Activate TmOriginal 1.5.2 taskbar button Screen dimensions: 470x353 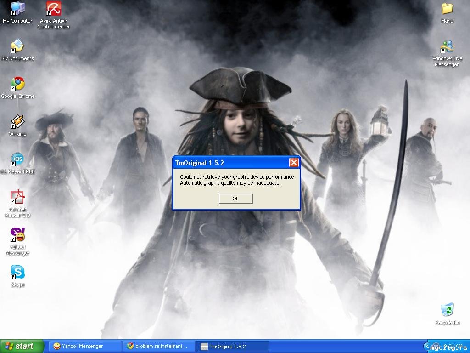(233, 347)
